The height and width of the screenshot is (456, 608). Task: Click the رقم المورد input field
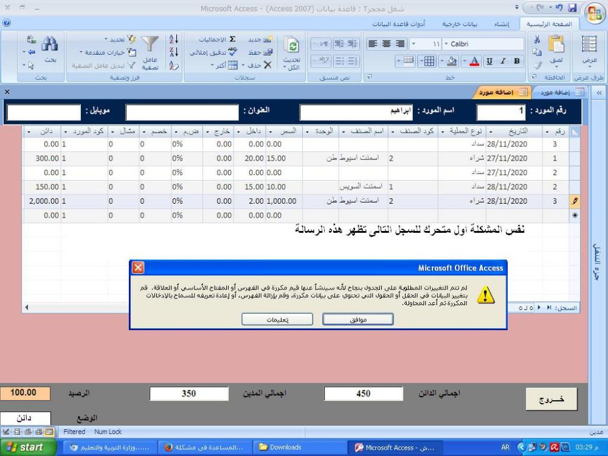[x=500, y=112]
